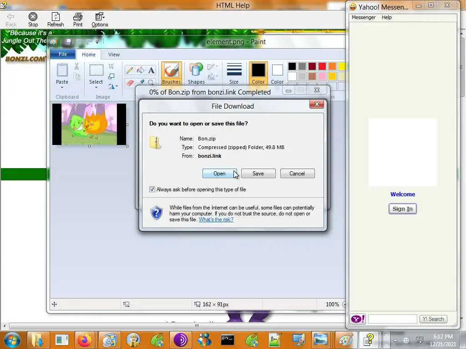Screen dimensions: 466x349
Task: Click Open in File Download dialog
Action: (219, 174)
